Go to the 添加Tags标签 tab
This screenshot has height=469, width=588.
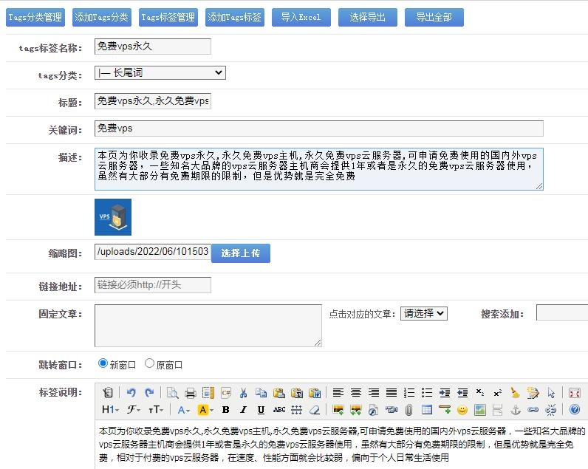(234, 17)
